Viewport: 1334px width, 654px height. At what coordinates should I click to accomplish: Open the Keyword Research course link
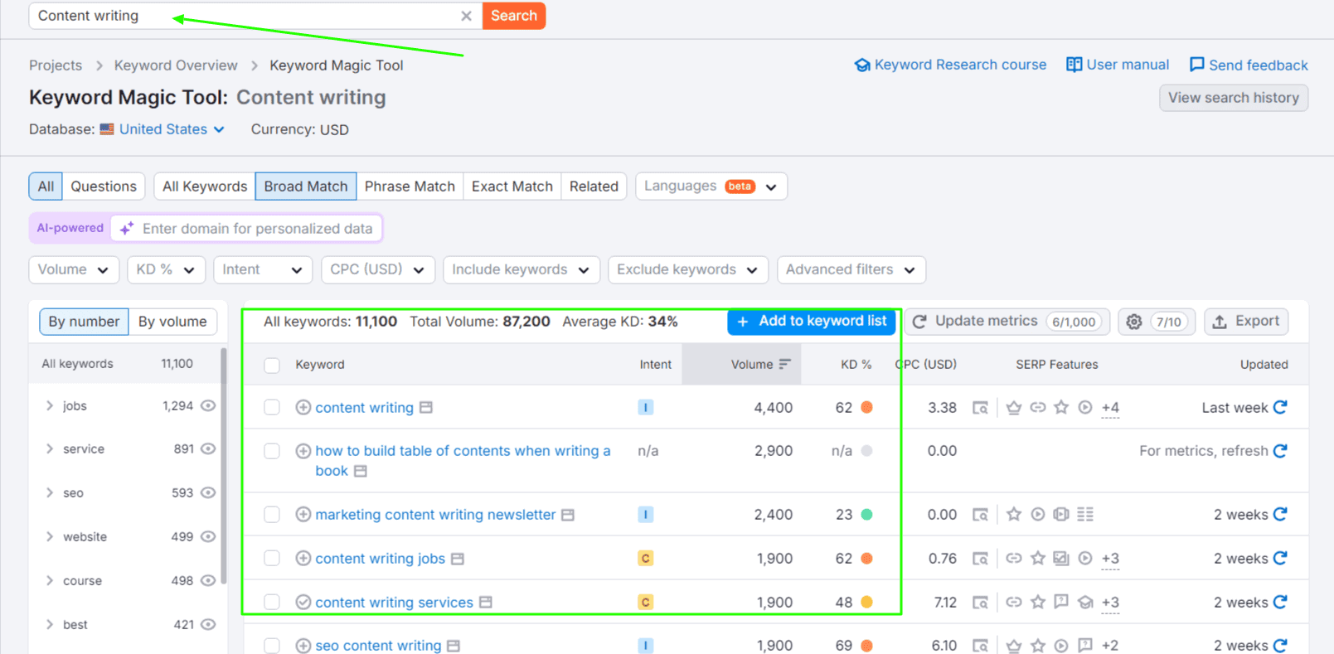pyautogui.click(x=950, y=65)
